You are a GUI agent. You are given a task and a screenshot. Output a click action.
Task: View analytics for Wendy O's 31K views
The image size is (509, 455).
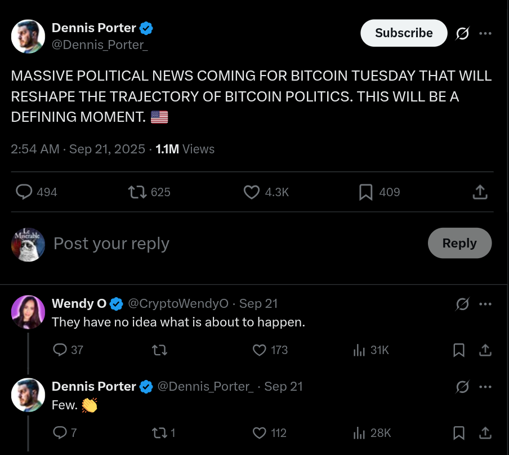(359, 350)
